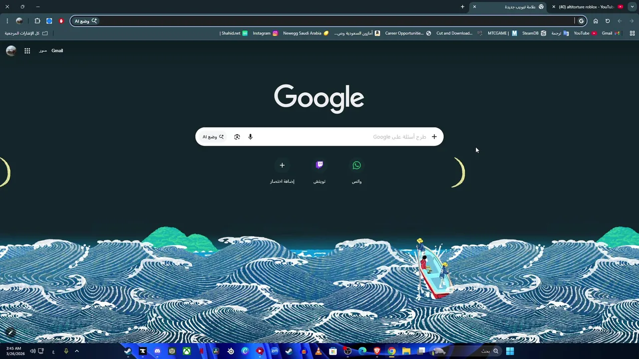Open Microsoft Edge from taskbar

pyautogui.click(x=362, y=351)
